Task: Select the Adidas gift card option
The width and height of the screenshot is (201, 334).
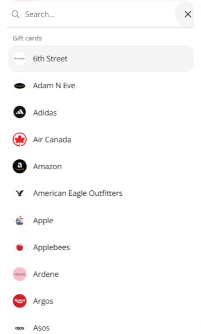Action: 101,112
